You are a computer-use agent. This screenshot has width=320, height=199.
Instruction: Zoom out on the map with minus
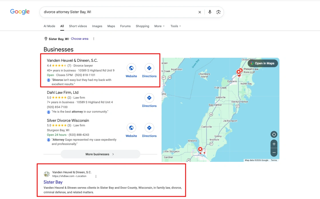coord(274,152)
